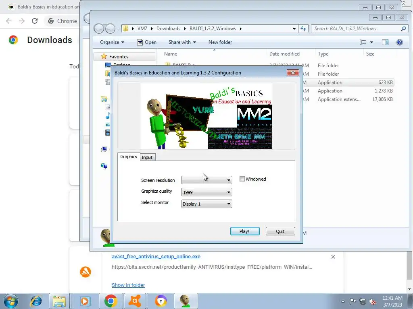Click the Chrome logo beside Downloads heading

coord(13,40)
